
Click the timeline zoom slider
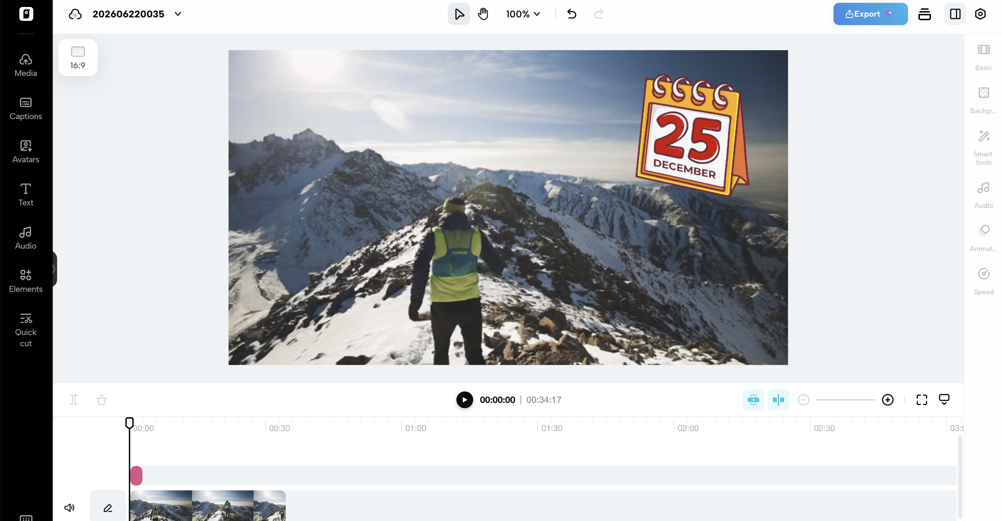pos(845,399)
